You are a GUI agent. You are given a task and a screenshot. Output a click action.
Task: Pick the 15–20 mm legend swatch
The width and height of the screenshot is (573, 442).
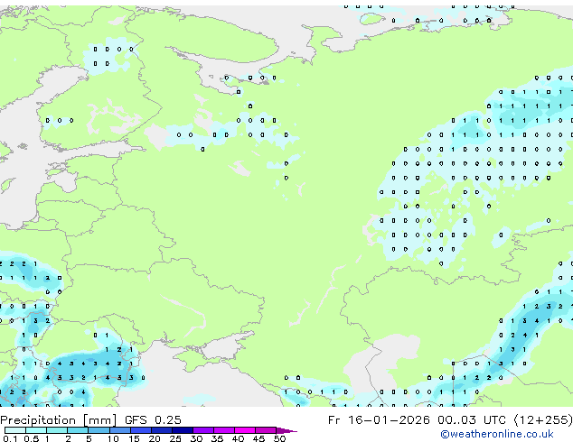coord(141,430)
